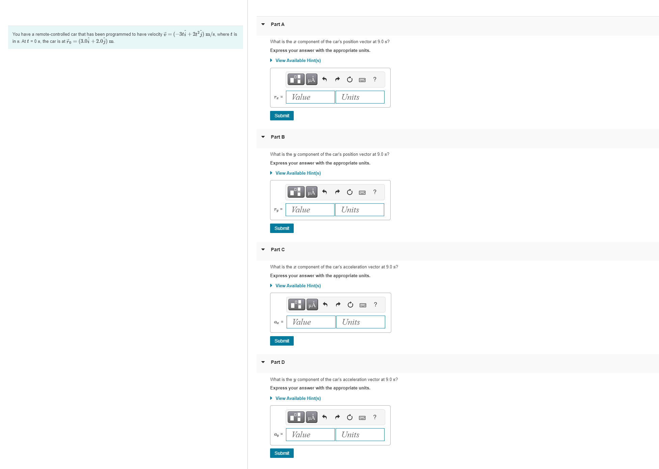Click the undo arrow in Part A toolbar

click(324, 79)
